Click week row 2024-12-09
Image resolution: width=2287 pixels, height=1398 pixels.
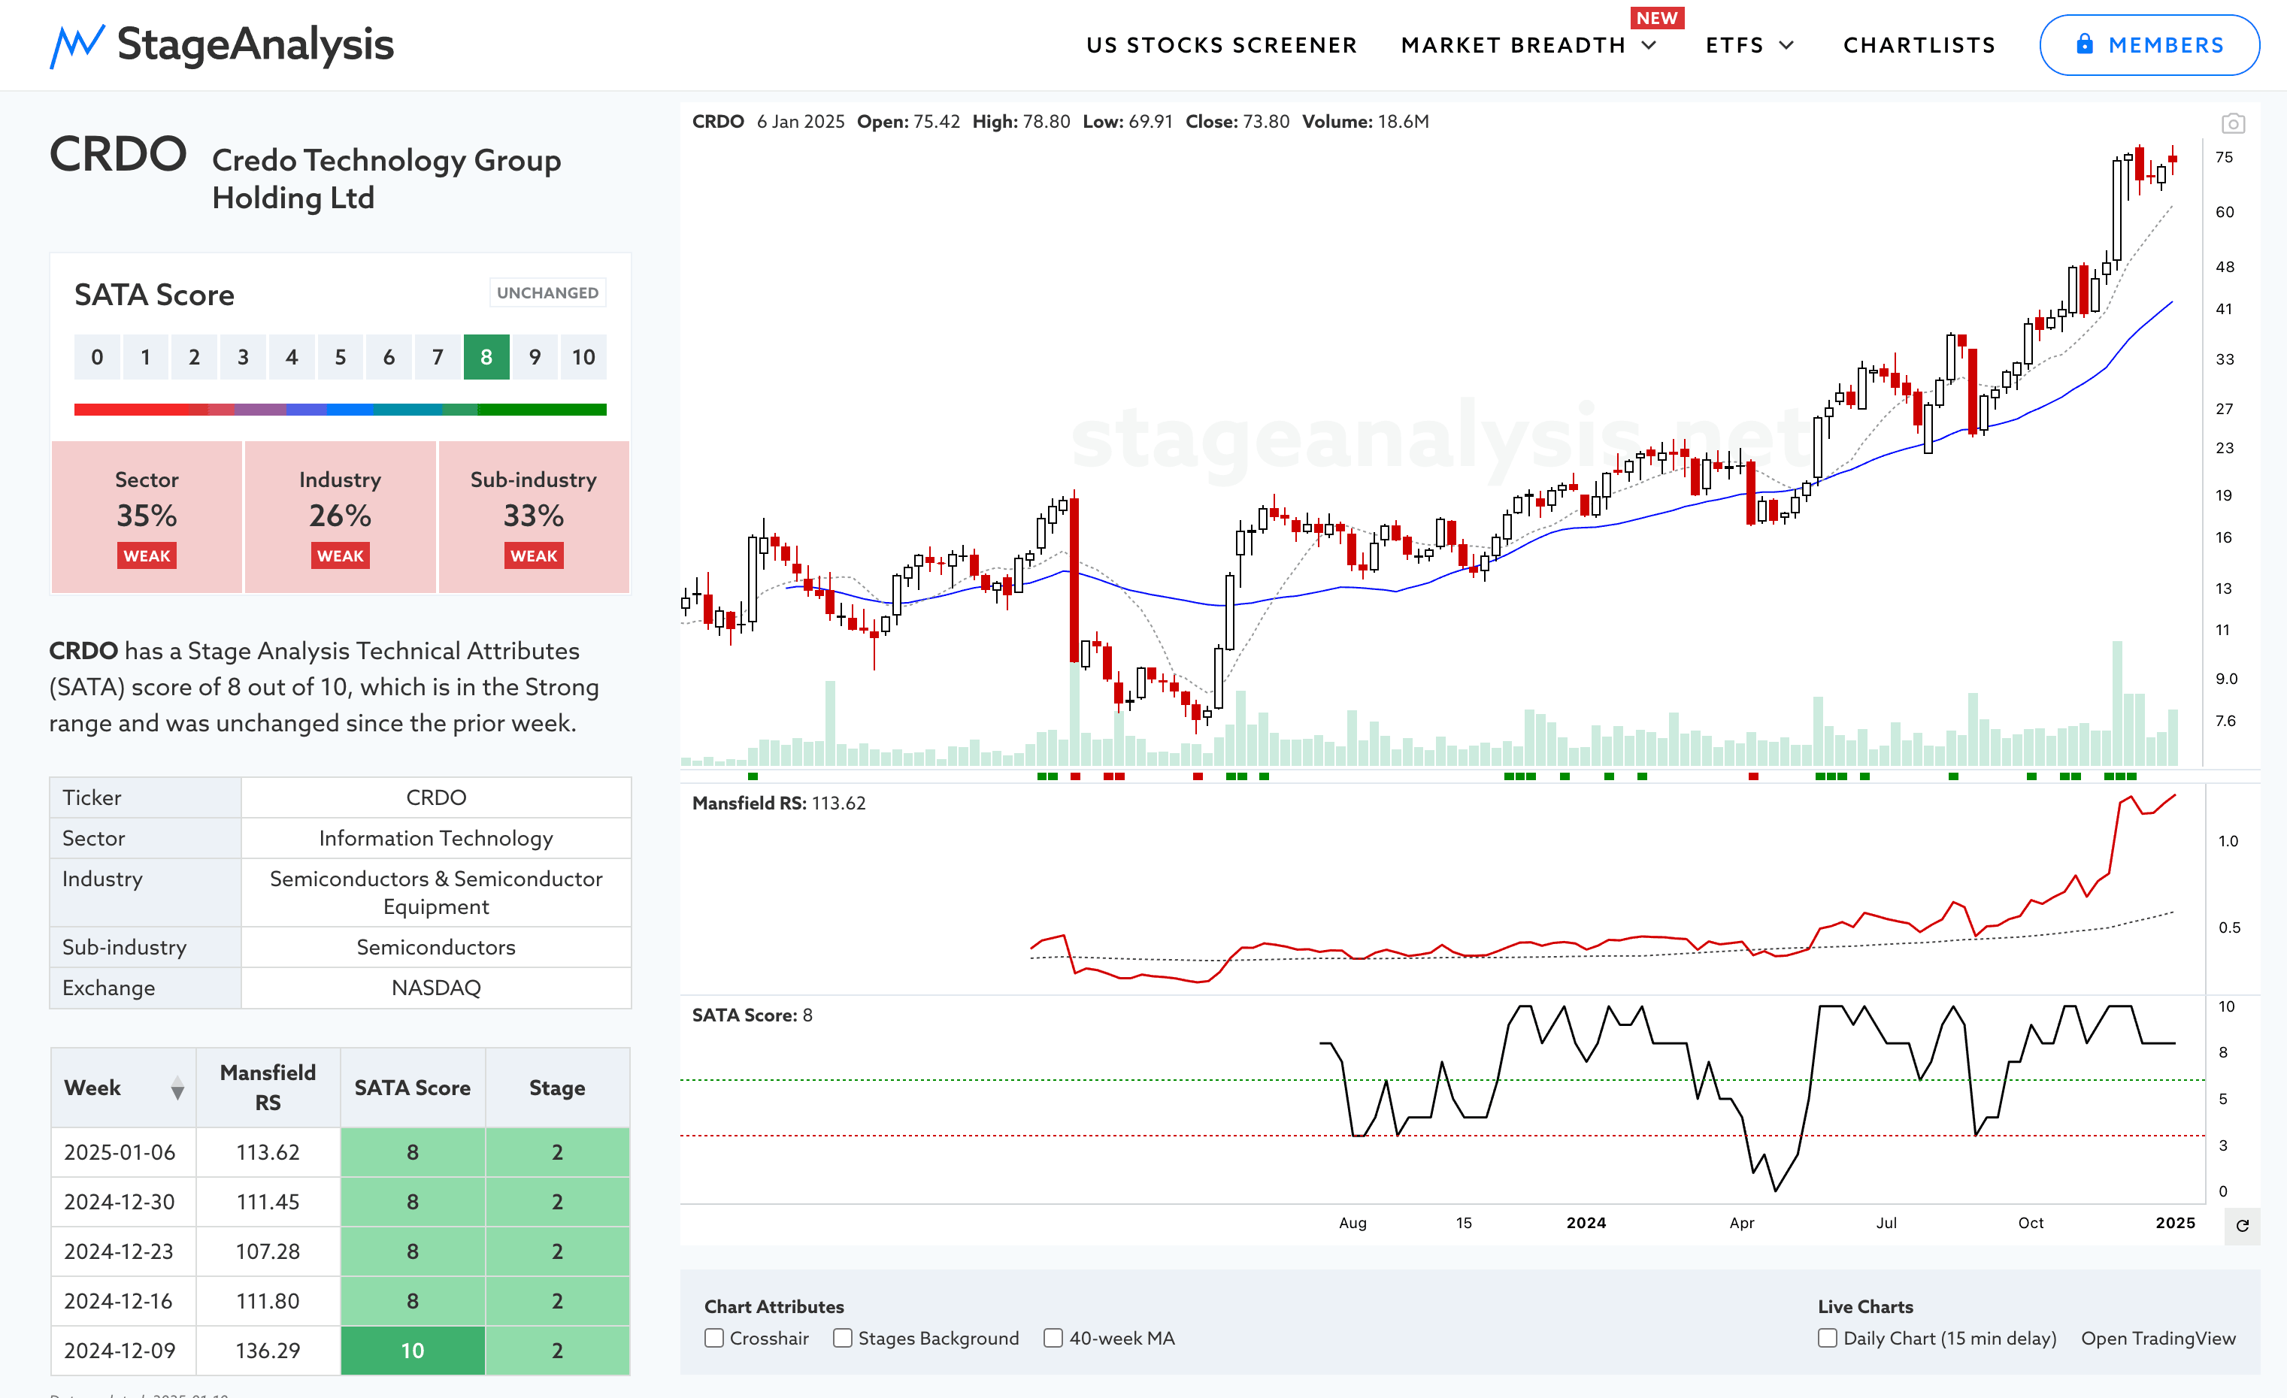[x=340, y=1351]
